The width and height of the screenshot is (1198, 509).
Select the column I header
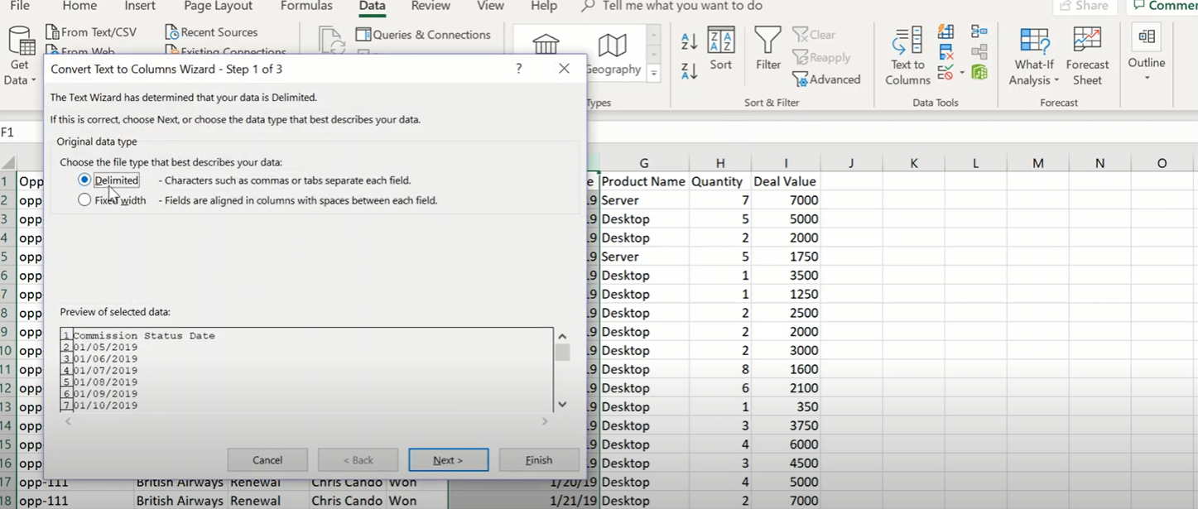pyautogui.click(x=786, y=163)
